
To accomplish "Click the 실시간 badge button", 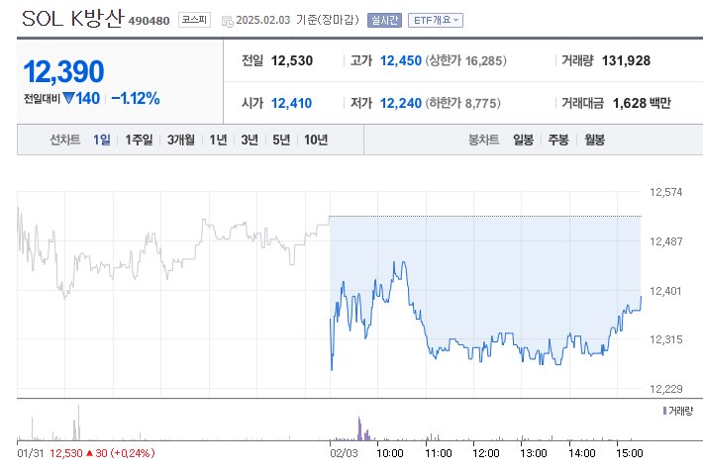I will (x=384, y=20).
